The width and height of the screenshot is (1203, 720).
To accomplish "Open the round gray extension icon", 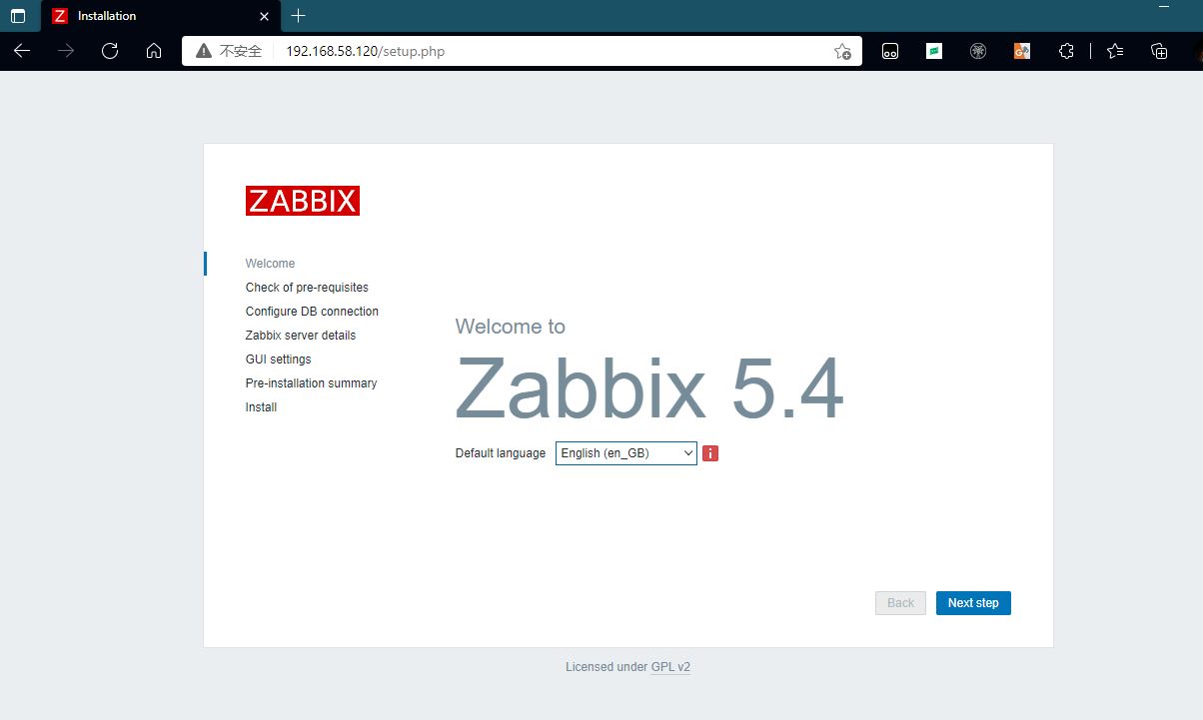I will (x=978, y=51).
